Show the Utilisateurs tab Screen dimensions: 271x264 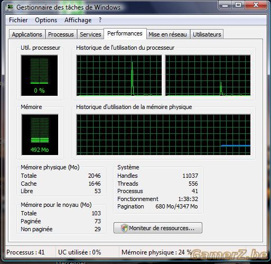[207, 34]
